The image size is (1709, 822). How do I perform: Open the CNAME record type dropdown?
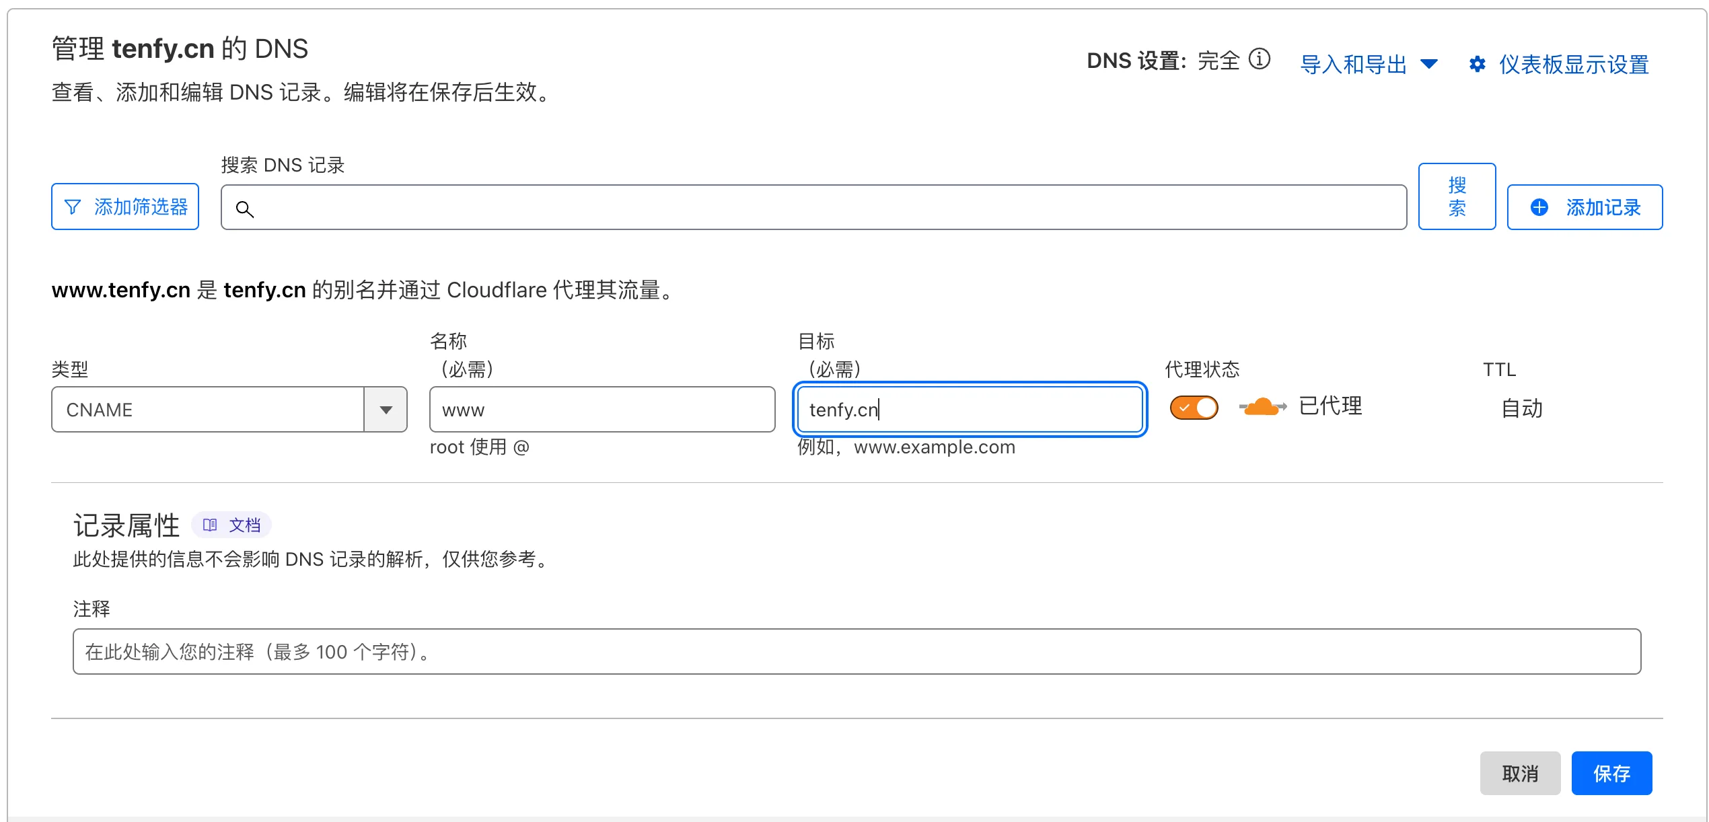(229, 409)
